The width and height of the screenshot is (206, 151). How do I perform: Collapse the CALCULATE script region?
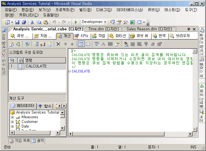coord(69,72)
